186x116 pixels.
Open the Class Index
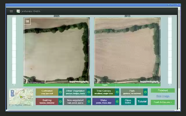pos(128,101)
